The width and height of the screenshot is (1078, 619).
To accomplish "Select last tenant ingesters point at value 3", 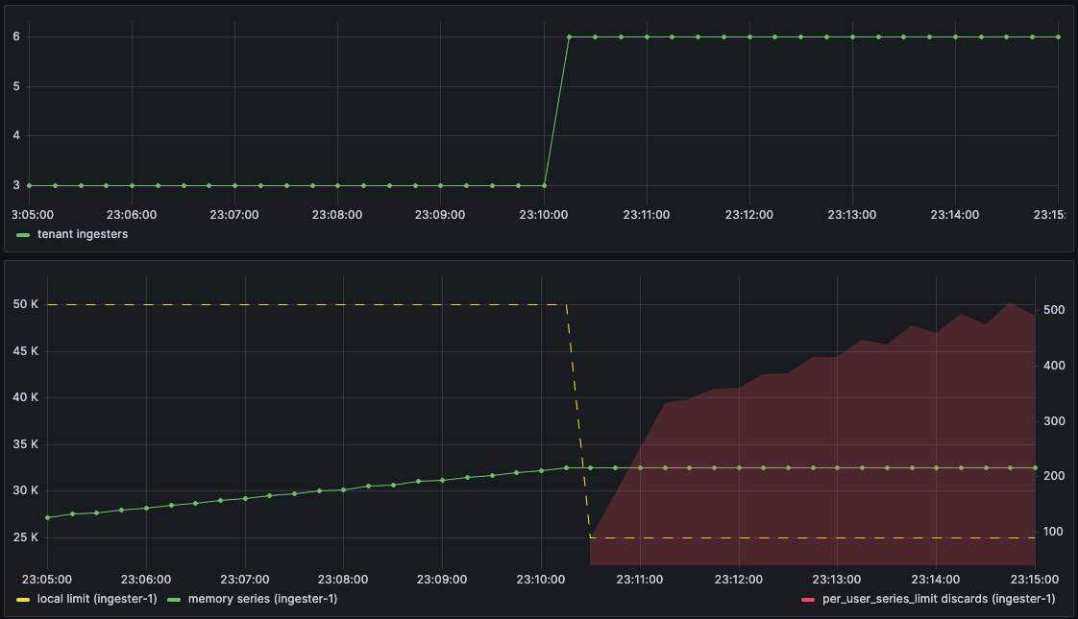I will [x=544, y=185].
